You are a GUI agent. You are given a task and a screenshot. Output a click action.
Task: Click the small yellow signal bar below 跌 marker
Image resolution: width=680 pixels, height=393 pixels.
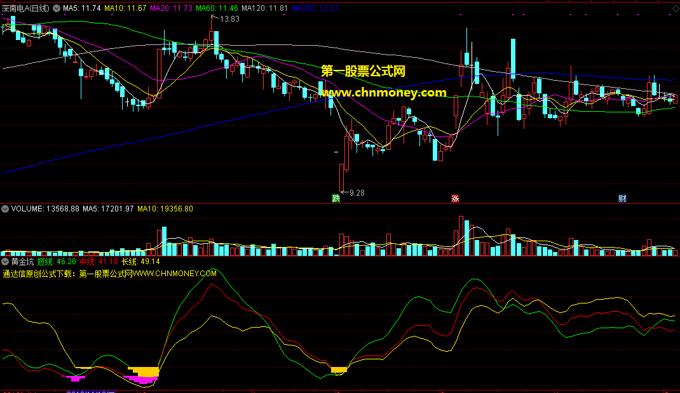point(339,370)
